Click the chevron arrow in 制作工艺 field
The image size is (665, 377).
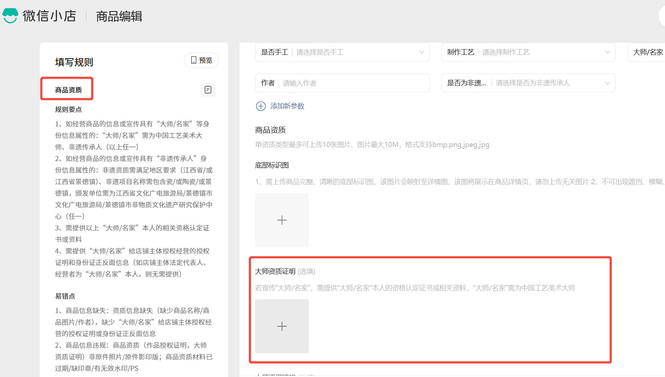pyautogui.click(x=607, y=52)
